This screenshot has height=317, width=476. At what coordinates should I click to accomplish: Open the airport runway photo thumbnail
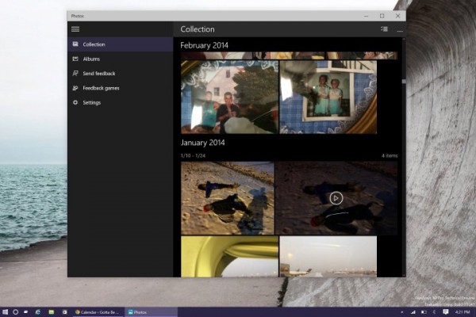[x=328, y=257]
